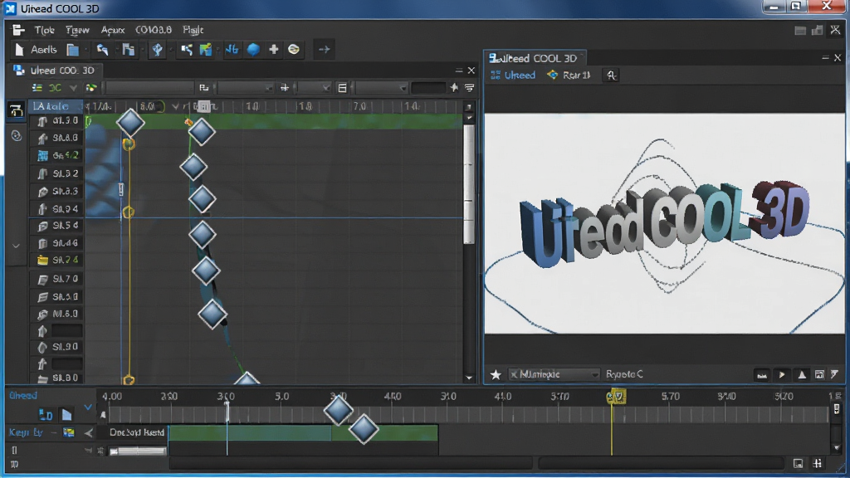Select the Ulnead tab in preview panel

tap(513, 76)
